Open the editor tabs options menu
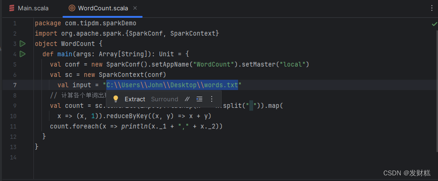This screenshot has width=438, height=181. click(x=432, y=8)
